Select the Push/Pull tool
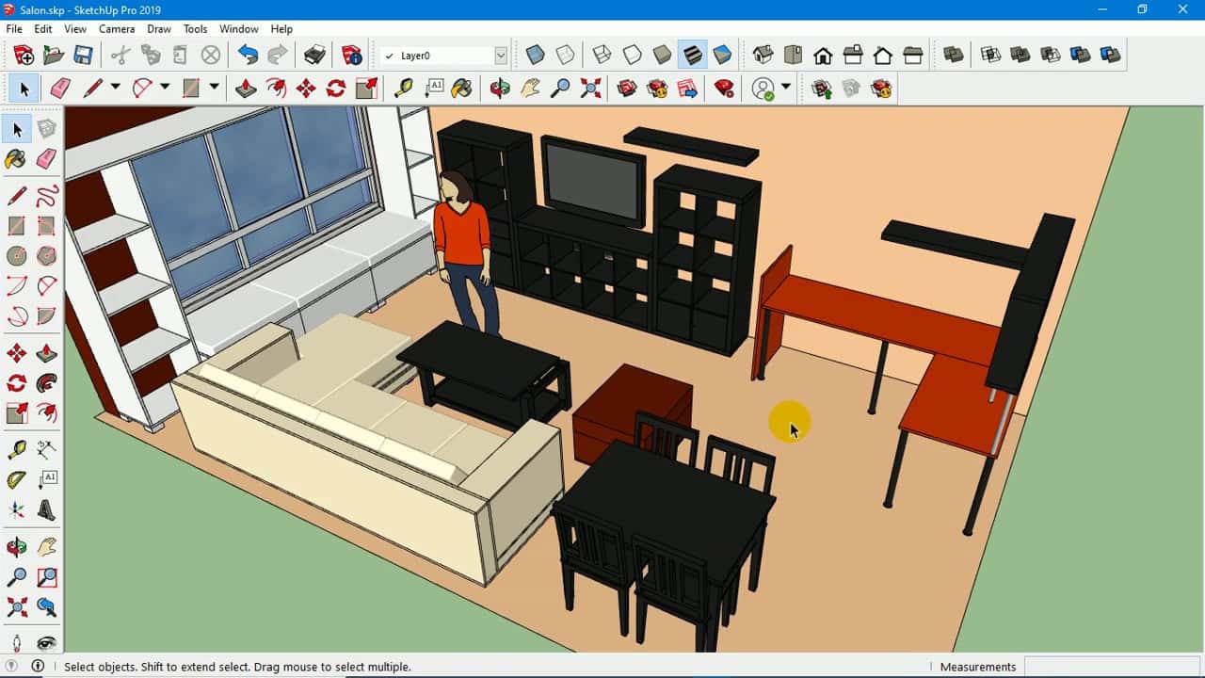The height and width of the screenshot is (678, 1205). coord(245,88)
